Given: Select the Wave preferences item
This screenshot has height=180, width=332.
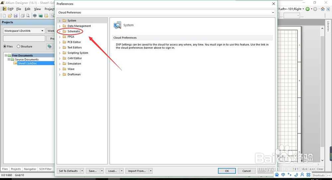Looking at the screenshot, I should (71, 69).
